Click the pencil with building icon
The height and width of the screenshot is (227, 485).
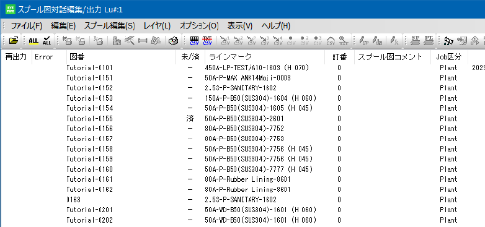[377, 41]
